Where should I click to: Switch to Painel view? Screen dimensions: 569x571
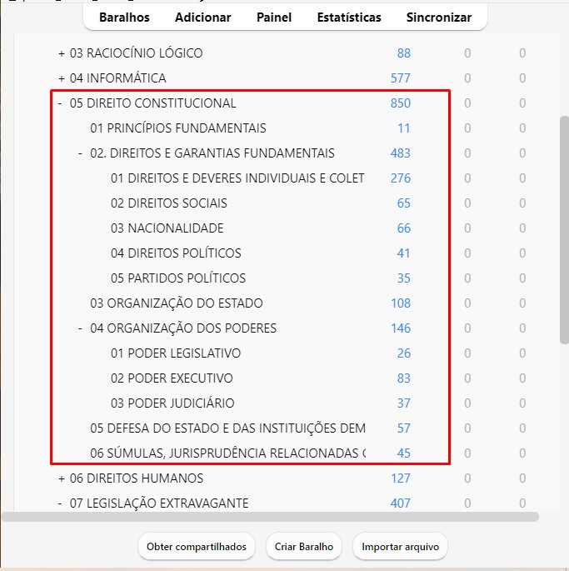click(274, 17)
